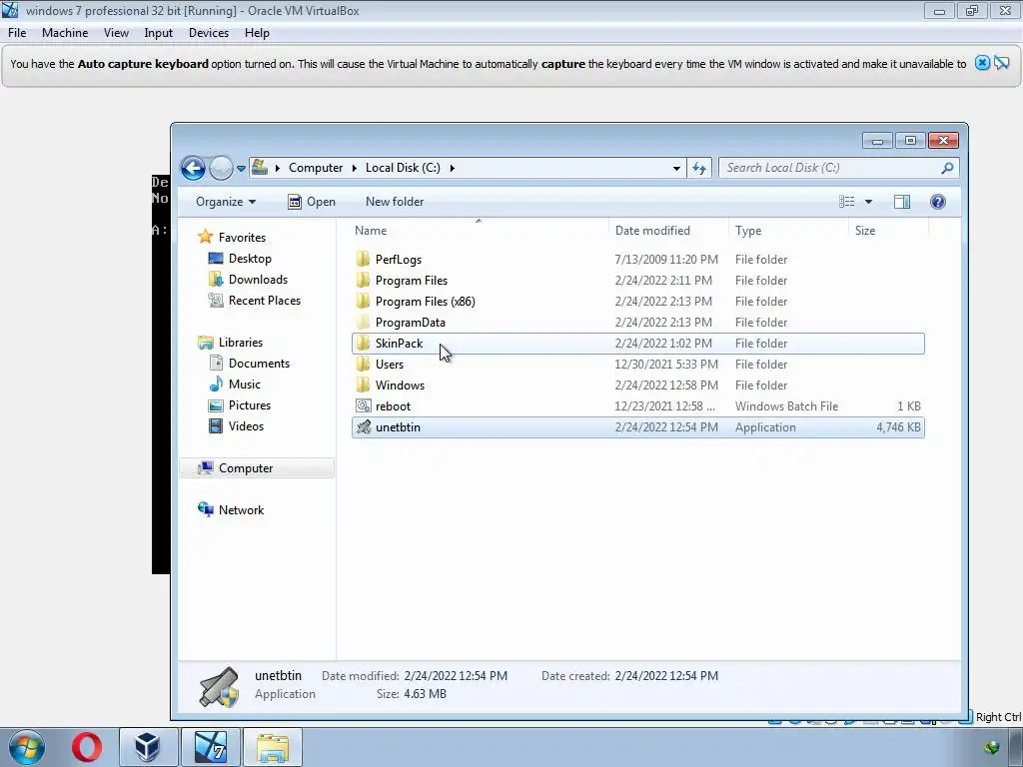This screenshot has width=1023, height=767.
Task: Click the unetbtin size 4,746 KB cell
Action: (898, 427)
